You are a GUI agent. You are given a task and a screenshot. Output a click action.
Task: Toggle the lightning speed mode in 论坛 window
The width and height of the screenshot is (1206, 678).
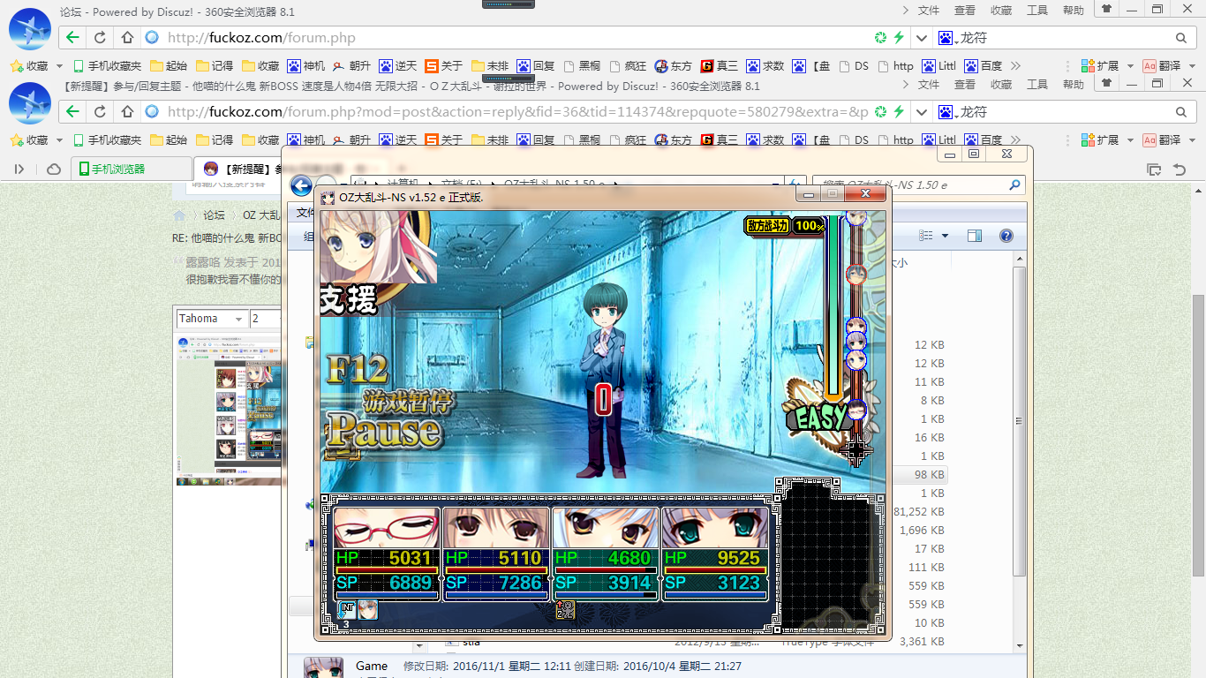[x=899, y=38]
